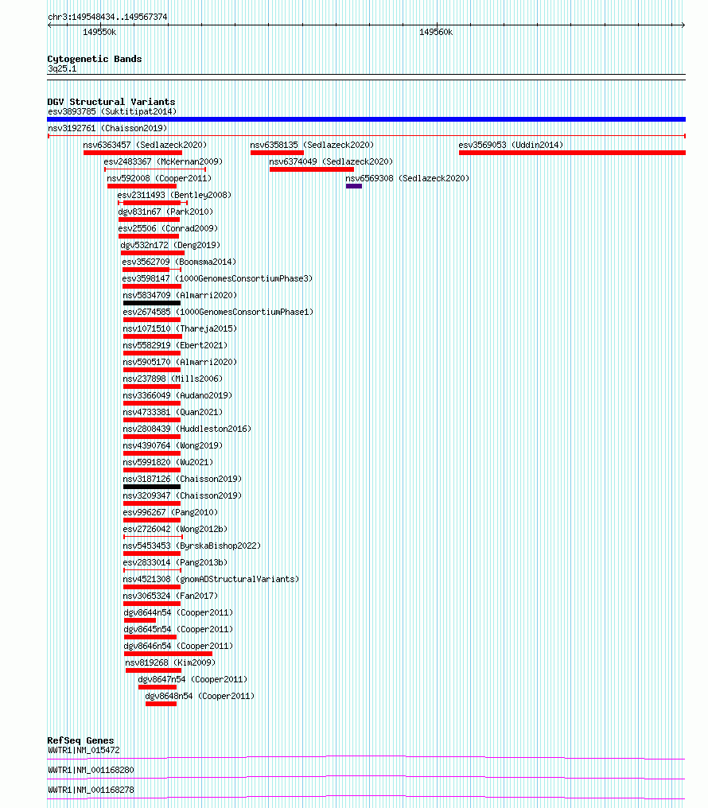Select dgv8645n54 (Cooper2011) variant

pos(178,629)
